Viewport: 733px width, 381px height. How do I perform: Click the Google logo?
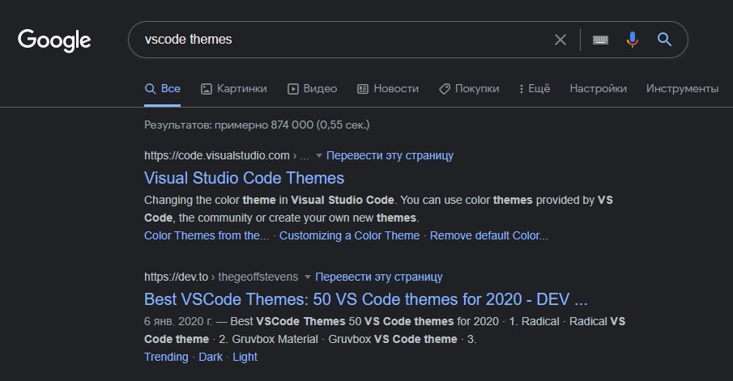pyautogui.click(x=54, y=40)
